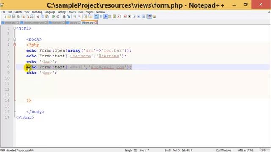This screenshot has width=271, height=152.
Task: Click the Zoom Out toolbar icon
Action: (x=80, y=16)
